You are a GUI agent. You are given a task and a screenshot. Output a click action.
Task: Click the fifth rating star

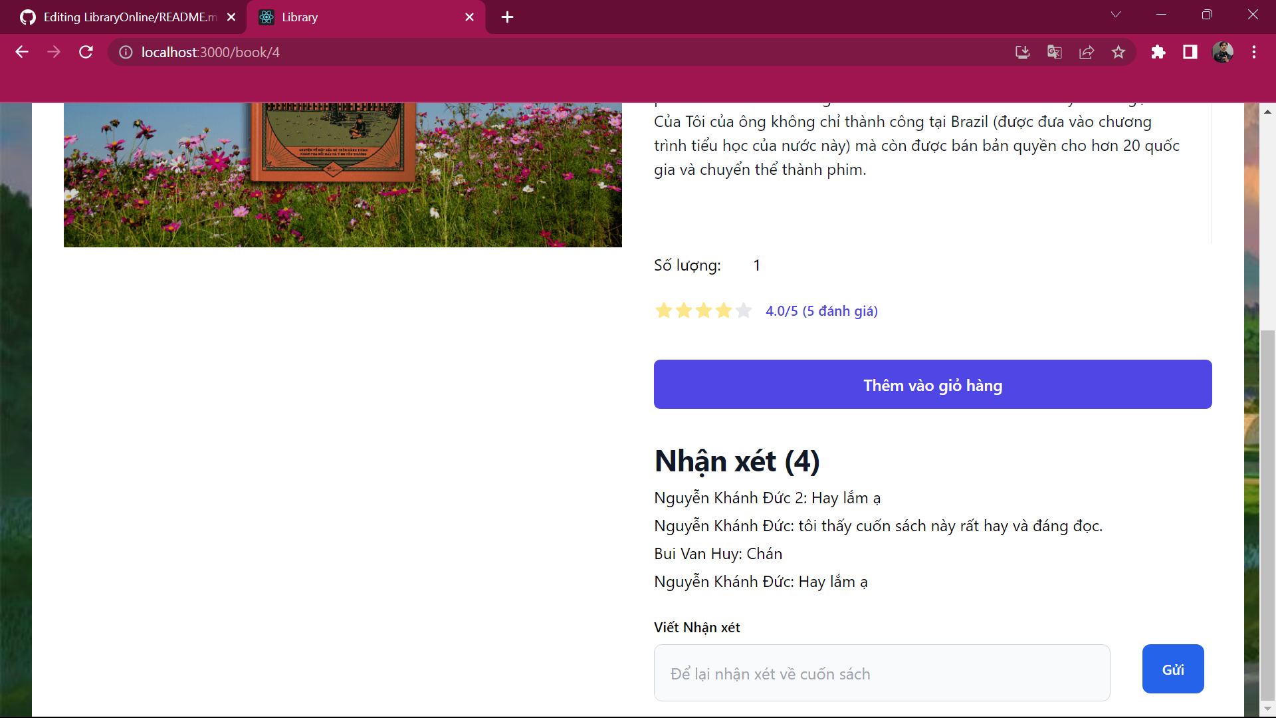[x=743, y=310]
